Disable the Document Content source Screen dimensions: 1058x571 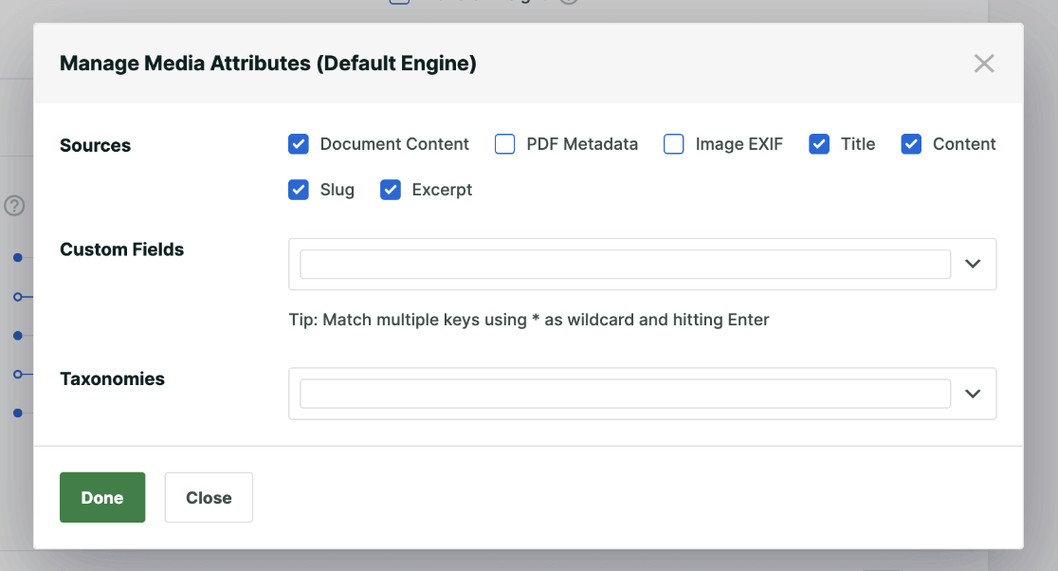pyautogui.click(x=299, y=143)
